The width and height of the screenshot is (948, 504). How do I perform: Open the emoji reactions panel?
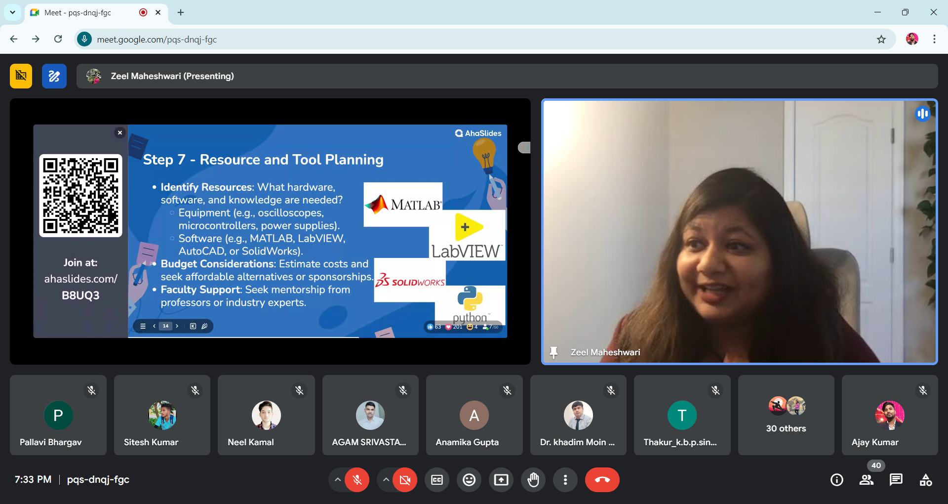469,480
